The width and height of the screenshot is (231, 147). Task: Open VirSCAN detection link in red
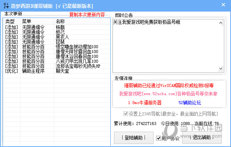[x=169, y=85]
